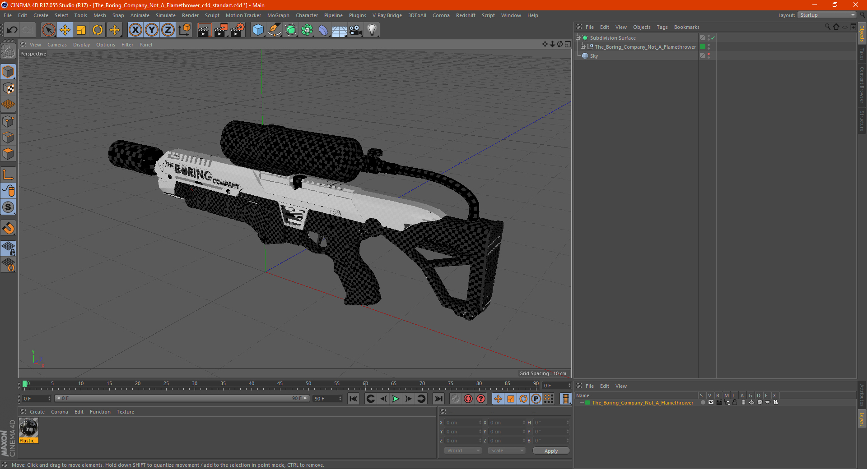Click the Tweak mode mouse icon
Screen dimensions: 867x469
click(x=8, y=191)
